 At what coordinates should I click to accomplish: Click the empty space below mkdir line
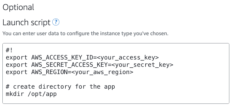(116, 100)
